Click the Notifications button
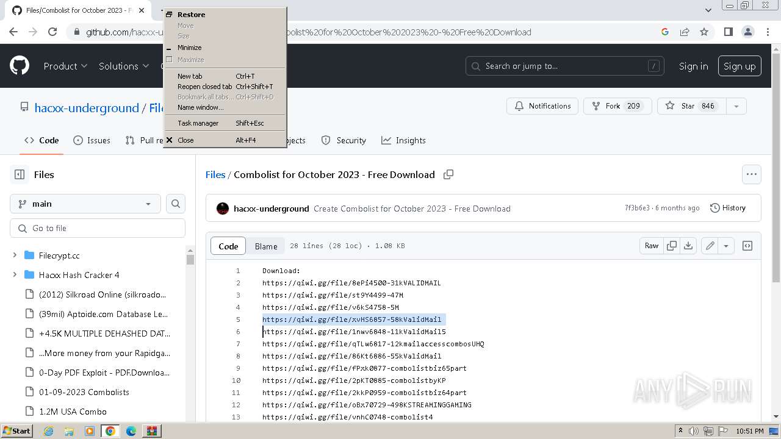781x439 pixels. [542, 106]
